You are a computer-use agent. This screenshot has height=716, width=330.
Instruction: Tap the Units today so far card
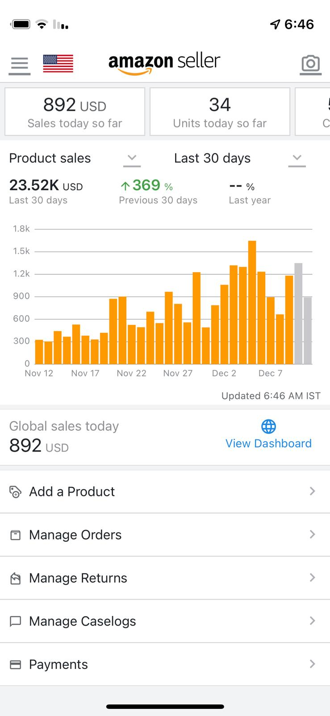pyautogui.click(x=220, y=112)
